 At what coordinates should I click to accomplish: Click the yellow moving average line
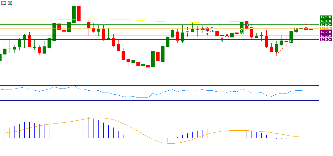[x=216, y=22]
